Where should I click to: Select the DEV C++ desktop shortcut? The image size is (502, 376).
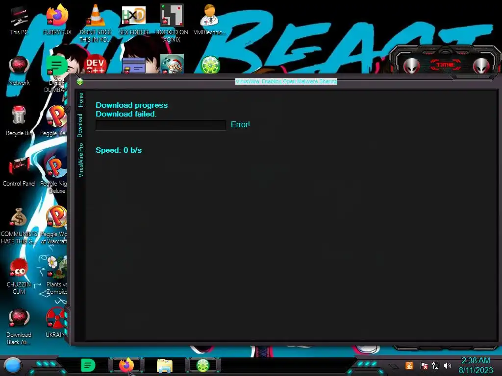coord(96,65)
